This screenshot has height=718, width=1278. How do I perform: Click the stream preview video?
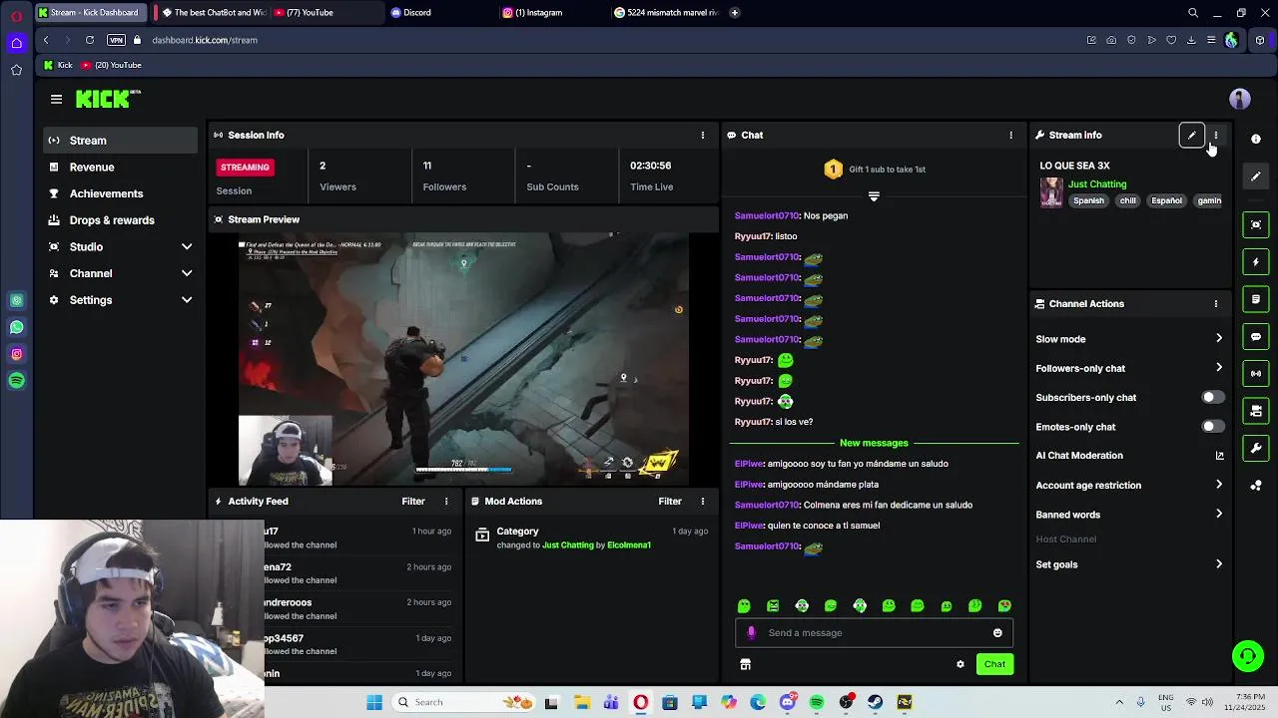[x=463, y=359]
